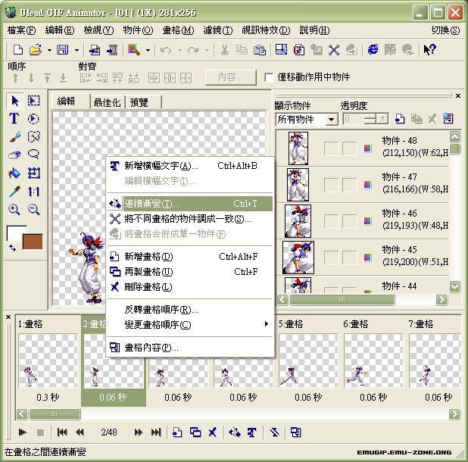Image resolution: width=468 pixels, height=462 pixels.
Task: Toggle the first checkbox for 物件 - 45
Action: point(331,258)
